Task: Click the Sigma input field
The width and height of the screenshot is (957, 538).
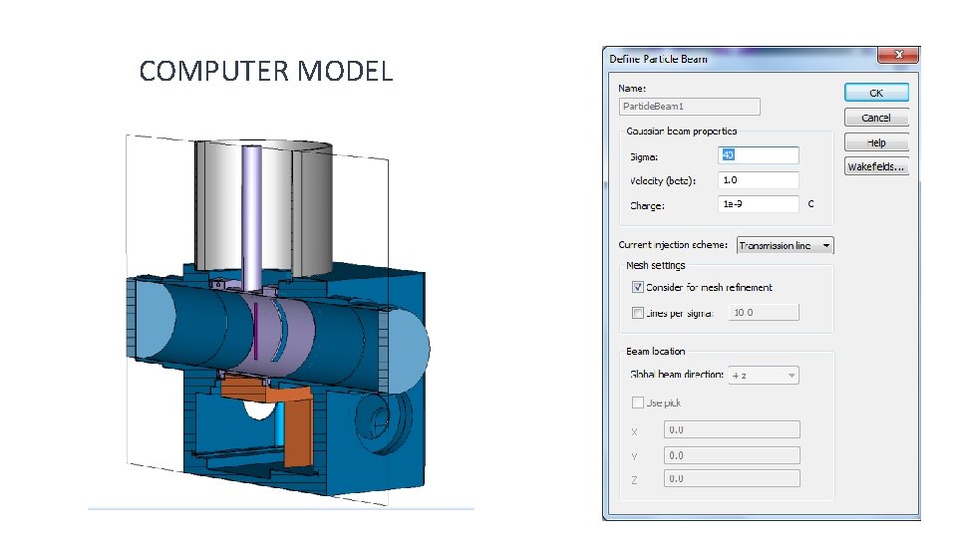Action: click(x=758, y=155)
